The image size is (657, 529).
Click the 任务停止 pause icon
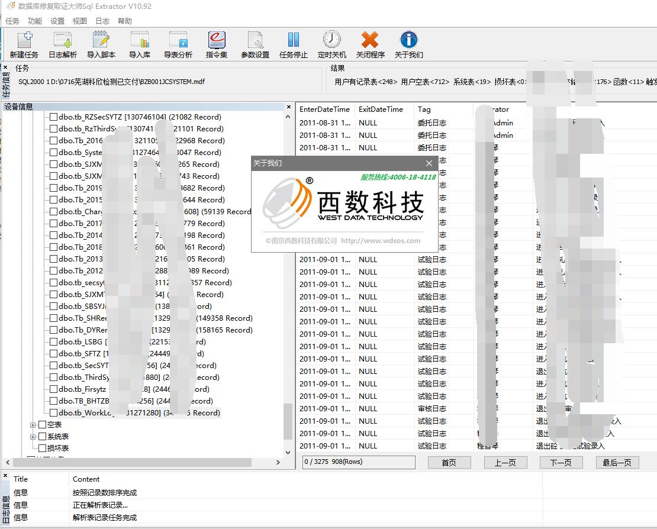pyautogui.click(x=294, y=40)
